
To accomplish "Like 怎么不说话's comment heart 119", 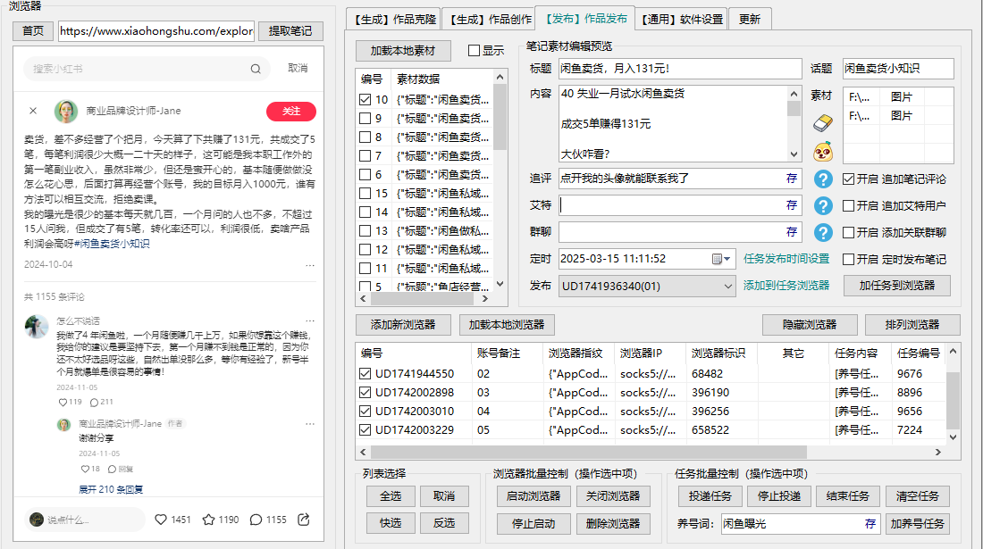I will tap(63, 403).
